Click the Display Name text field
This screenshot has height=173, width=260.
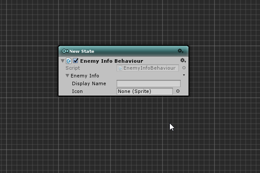click(x=148, y=83)
